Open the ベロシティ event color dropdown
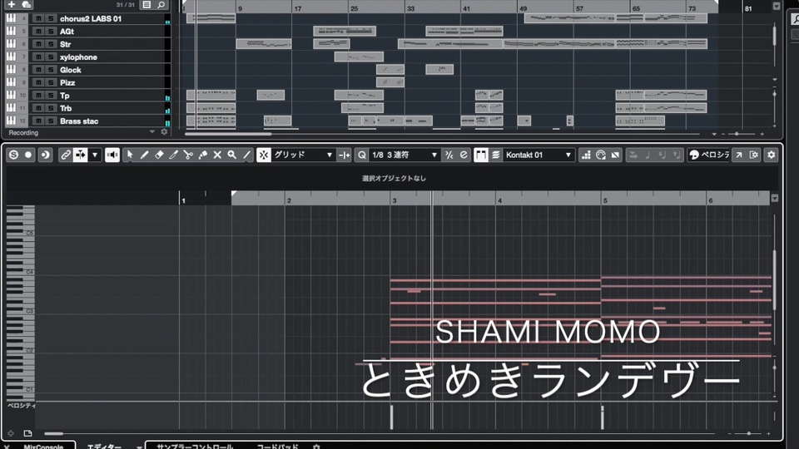Screen dimensions: 799x449 point(709,155)
